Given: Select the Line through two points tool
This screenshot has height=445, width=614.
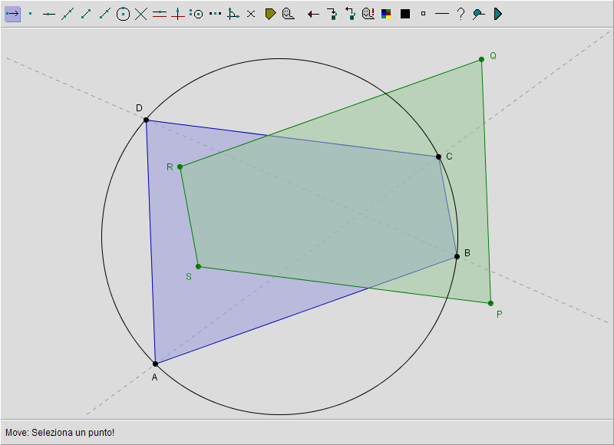Looking at the screenshot, I should click(68, 14).
